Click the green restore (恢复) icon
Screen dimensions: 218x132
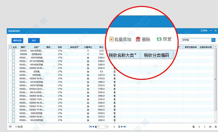coord(159,39)
